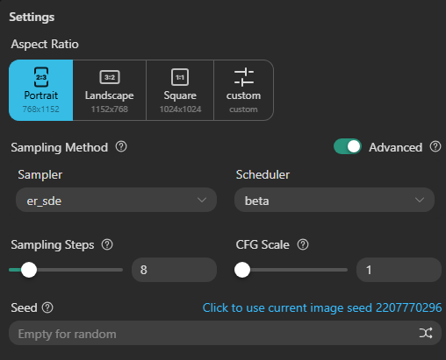
Task: Select the Landscape 1152x768 aspect ratio
Action: pos(110,90)
